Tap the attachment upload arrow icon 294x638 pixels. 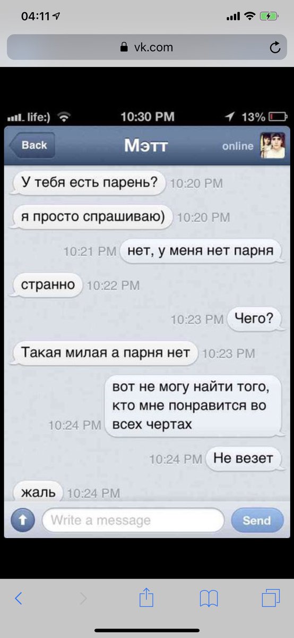(x=23, y=520)
